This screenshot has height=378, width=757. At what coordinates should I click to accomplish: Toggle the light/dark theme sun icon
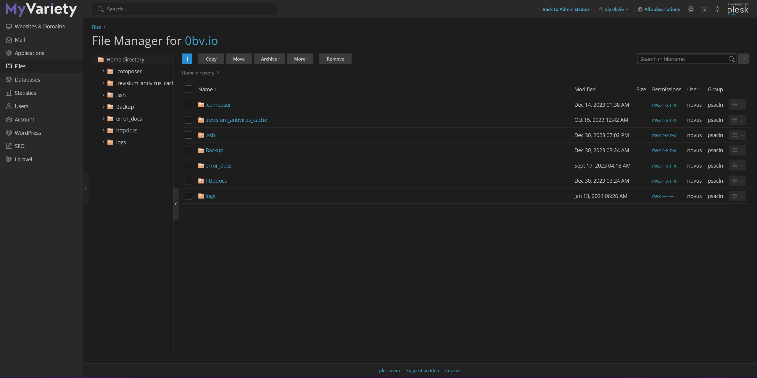[x=717, y=9]
